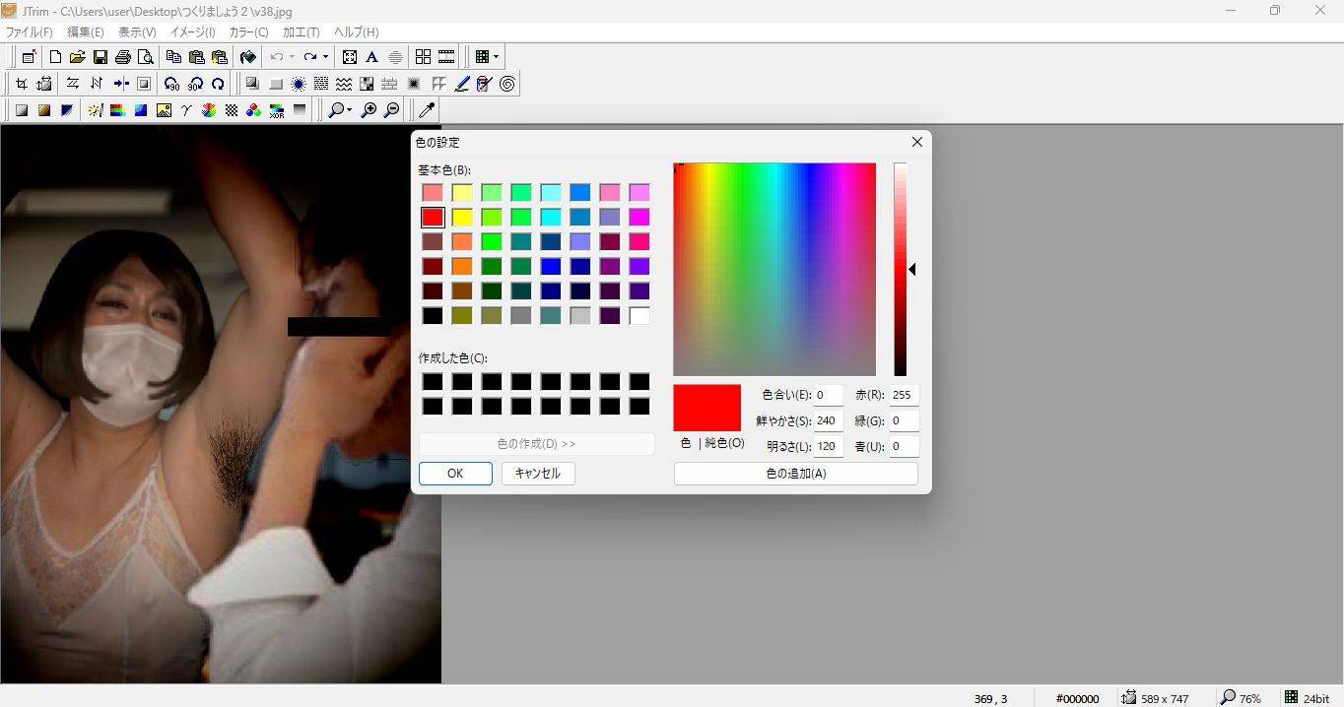Click the zoom in magnifier icon
The image size is (1344, 707).
point(369,110)
